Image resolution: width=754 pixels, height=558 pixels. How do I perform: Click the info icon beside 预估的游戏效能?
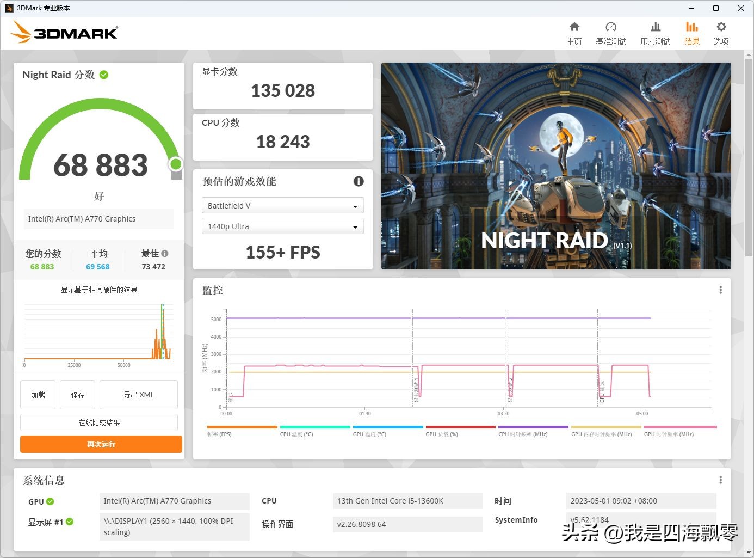(x=358, y=181)
